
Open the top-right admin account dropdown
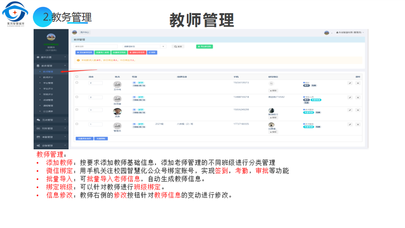(x=350, y=33)
